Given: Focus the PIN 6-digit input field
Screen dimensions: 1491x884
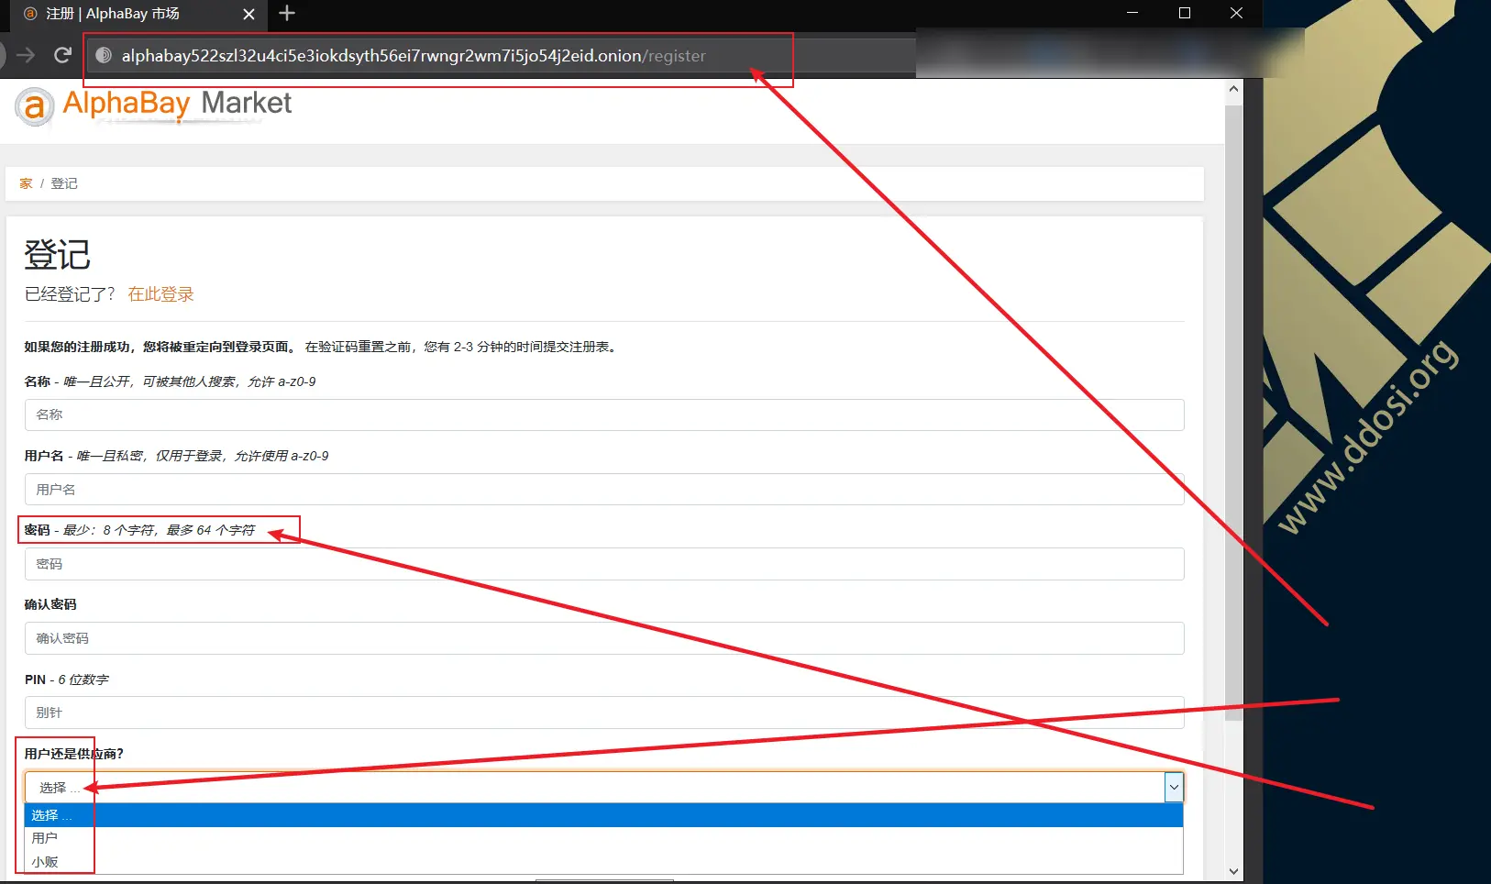Looking at the screenshot, I should tap(604, 713).
